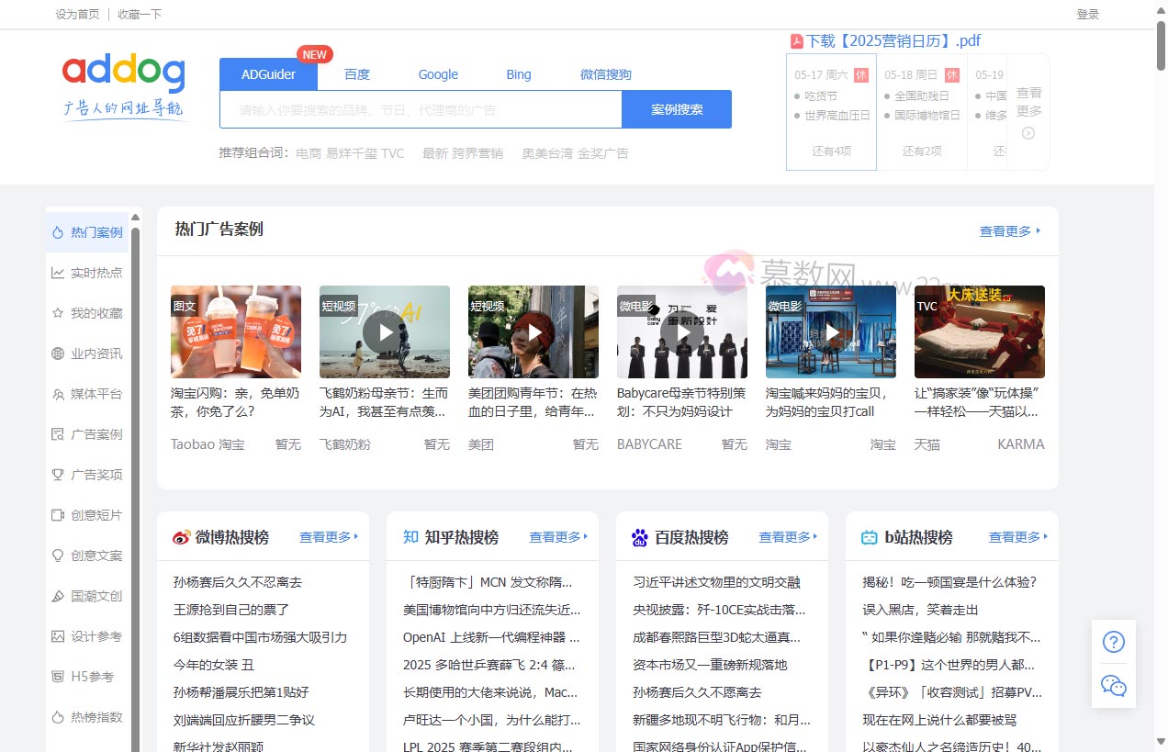Image resolution: width=1168 pixels, height=752 pixels.
Task: Open the WeChat chat floating icon
Action: point(1113,686)
